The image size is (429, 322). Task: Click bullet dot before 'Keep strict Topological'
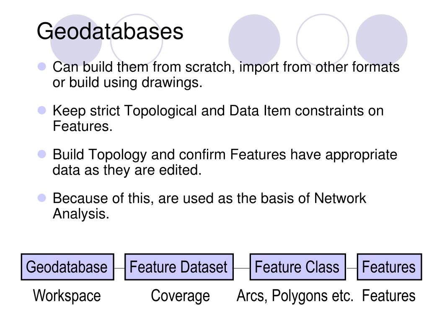coord(42,110)
